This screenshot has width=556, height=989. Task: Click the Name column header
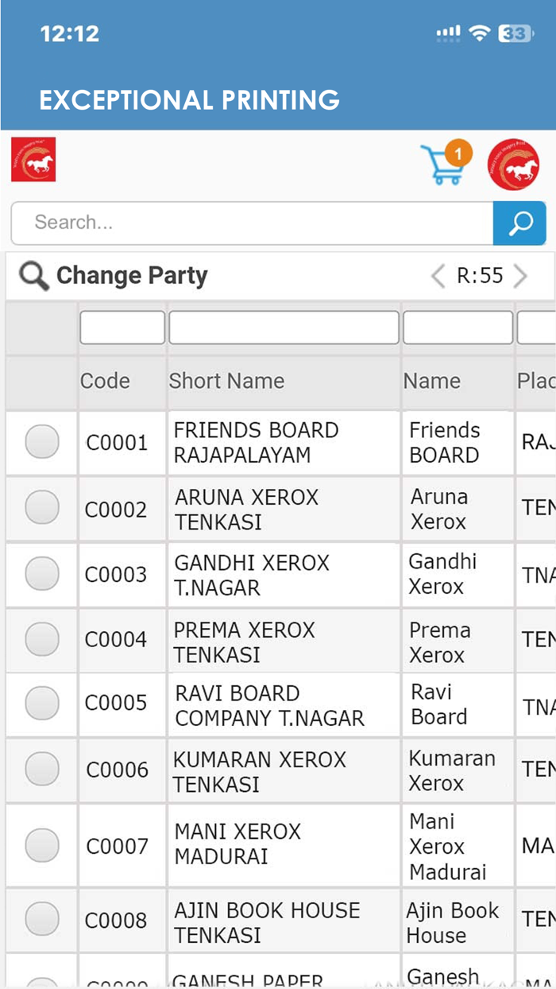432,381
